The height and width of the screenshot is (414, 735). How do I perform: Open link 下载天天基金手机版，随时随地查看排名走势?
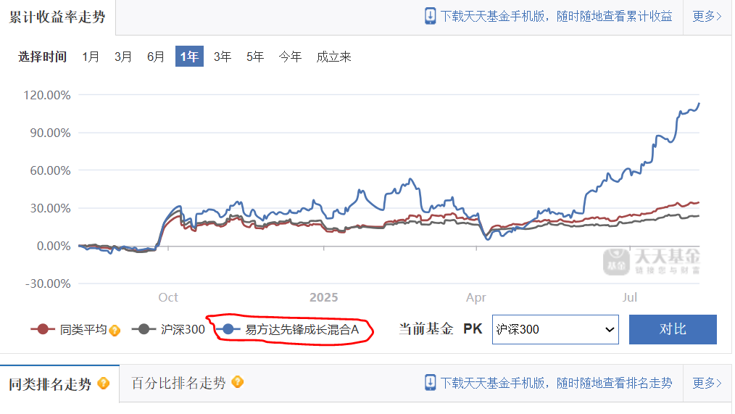[x=556, y=383]
